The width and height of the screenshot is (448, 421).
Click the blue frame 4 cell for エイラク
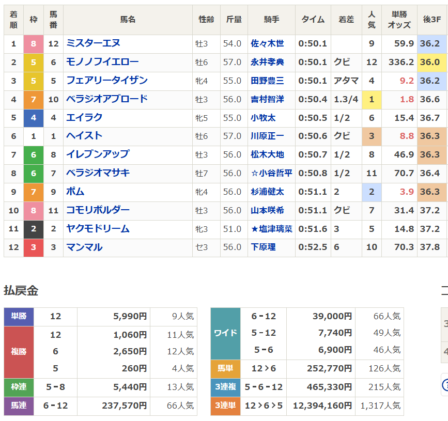click(34, 118)
